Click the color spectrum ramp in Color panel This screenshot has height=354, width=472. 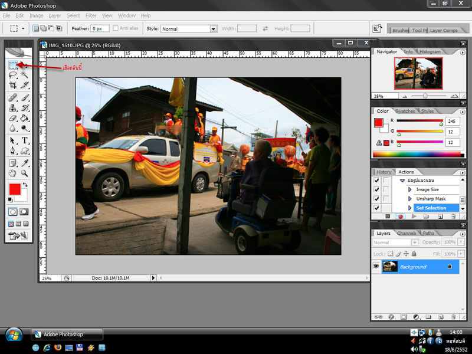pos(418,154)
